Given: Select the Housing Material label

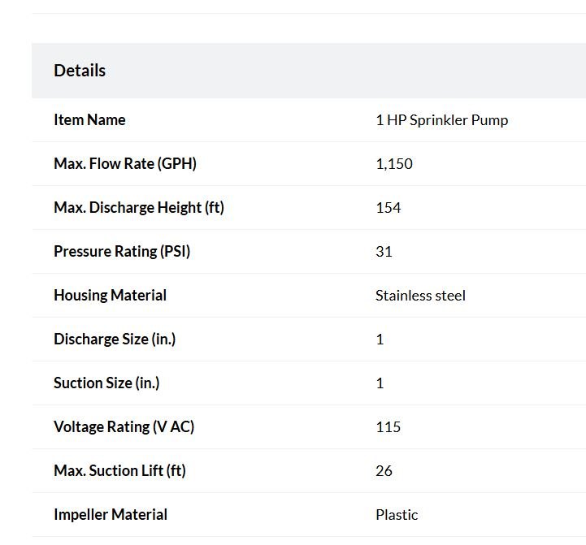Looking at the screenshot, I should [111, 295].
